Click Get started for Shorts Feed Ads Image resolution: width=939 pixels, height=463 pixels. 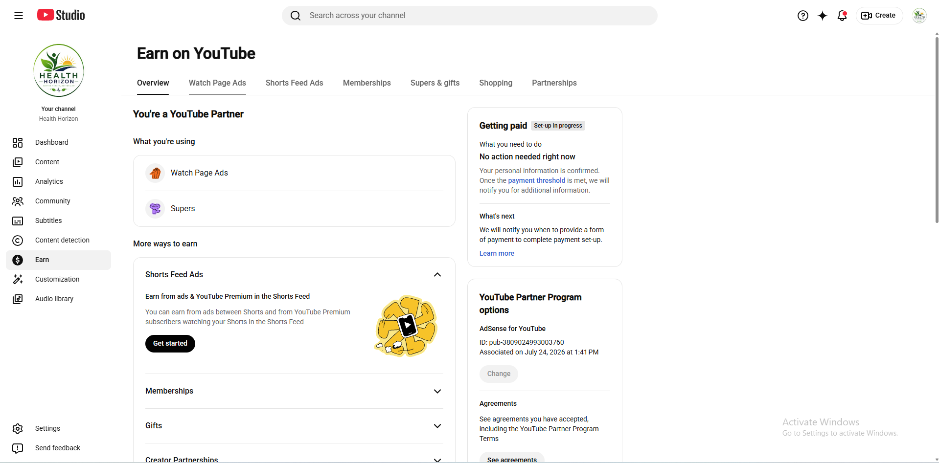pos(170,344)
